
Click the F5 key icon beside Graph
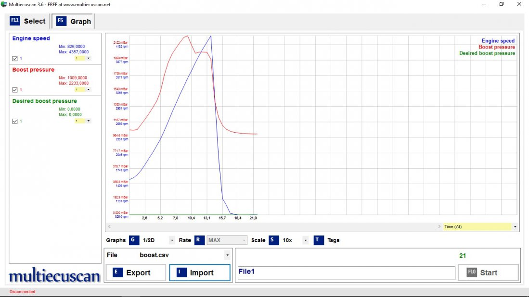[x=61, y=21]
